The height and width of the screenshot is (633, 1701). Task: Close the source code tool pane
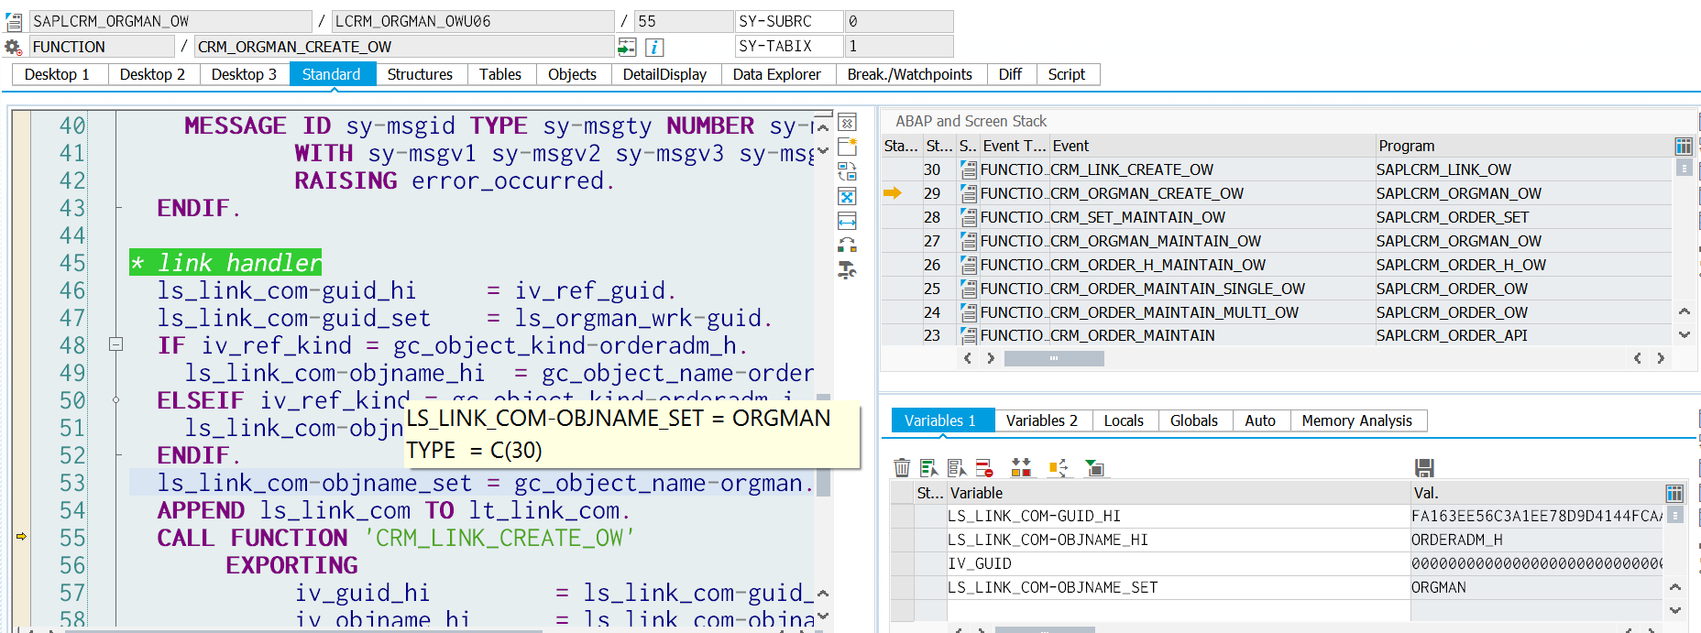(x=848, y=123)
